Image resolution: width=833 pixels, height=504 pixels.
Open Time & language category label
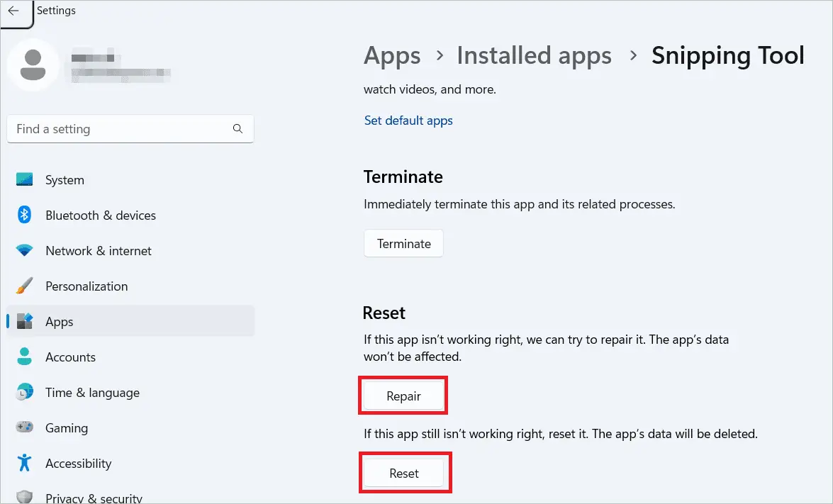click(92, 393)
